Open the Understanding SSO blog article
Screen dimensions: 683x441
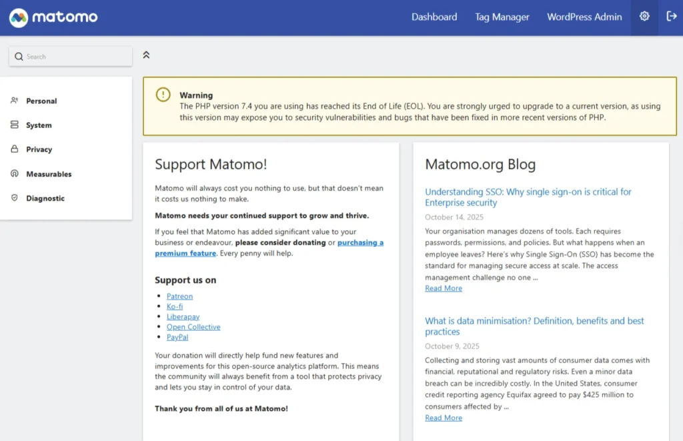[x=528, y=197]
